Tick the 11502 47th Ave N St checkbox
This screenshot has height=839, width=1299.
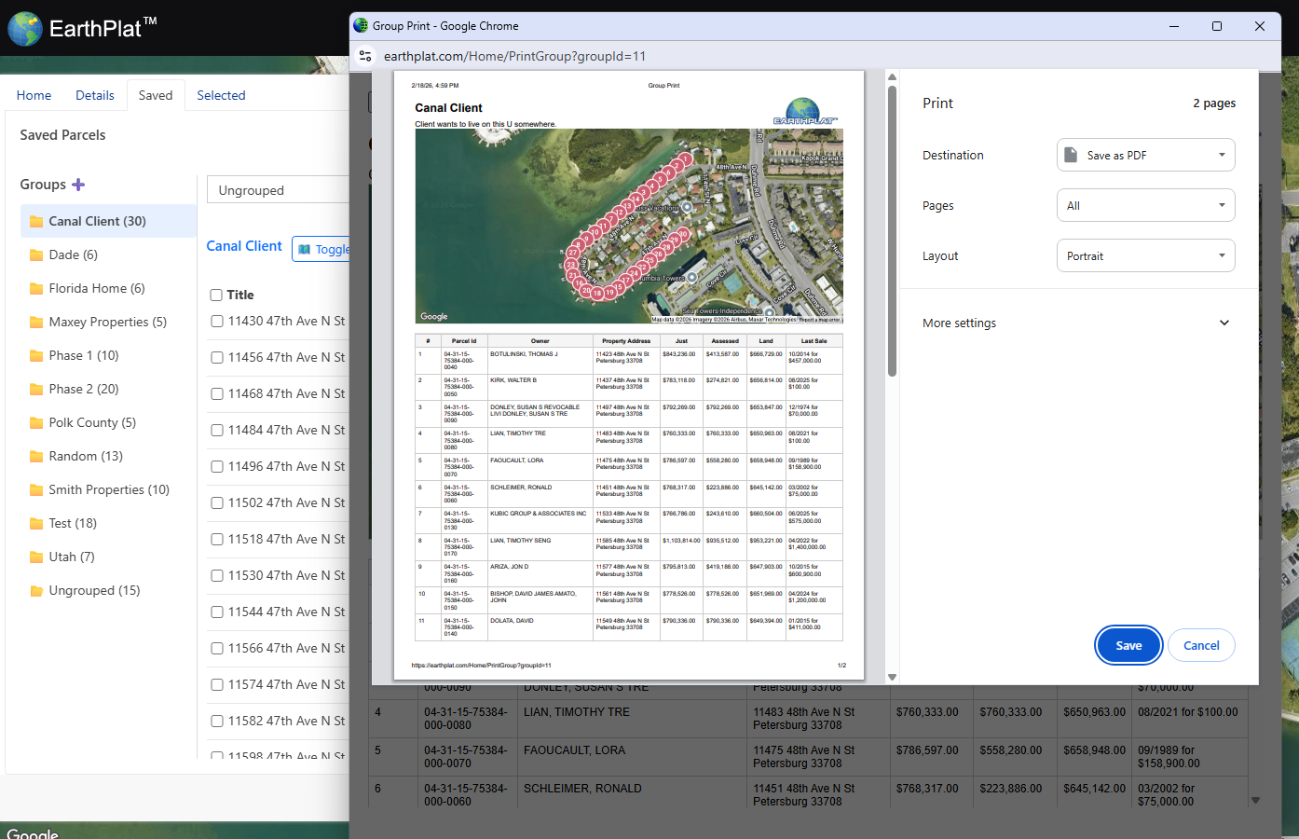216,503
